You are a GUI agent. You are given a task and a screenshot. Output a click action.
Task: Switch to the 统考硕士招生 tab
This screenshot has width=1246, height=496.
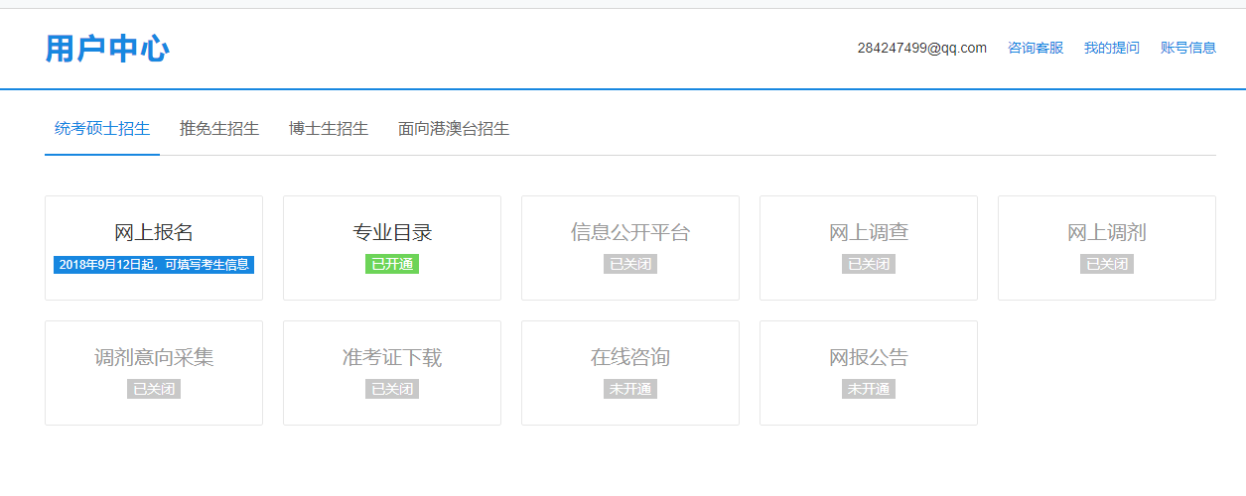(x=102, y=129)
